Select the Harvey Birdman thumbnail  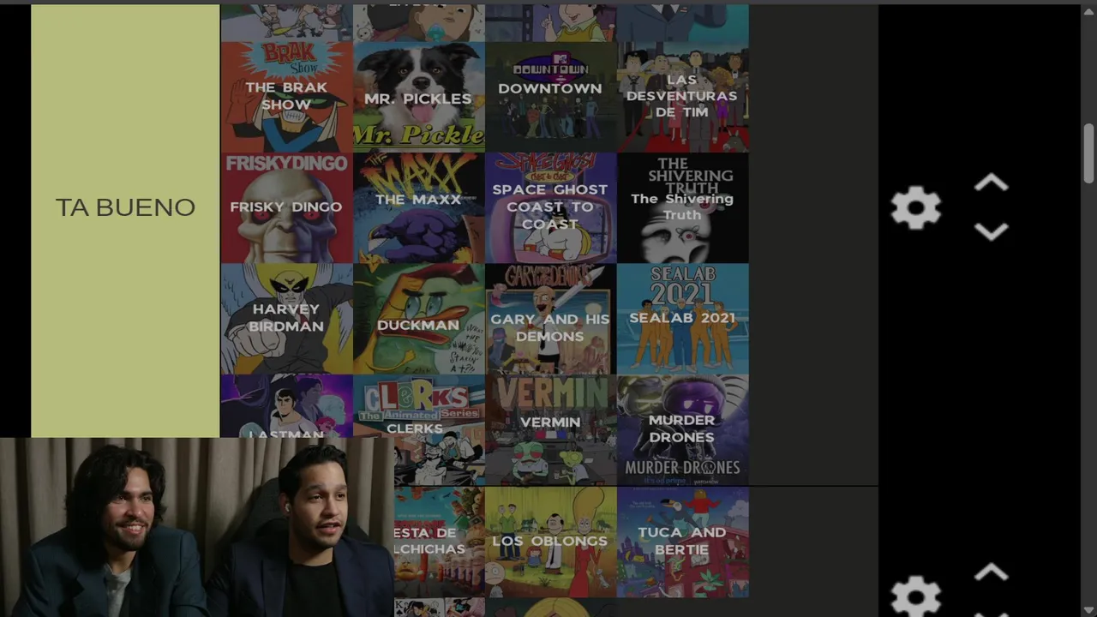(x=286, y=318)
